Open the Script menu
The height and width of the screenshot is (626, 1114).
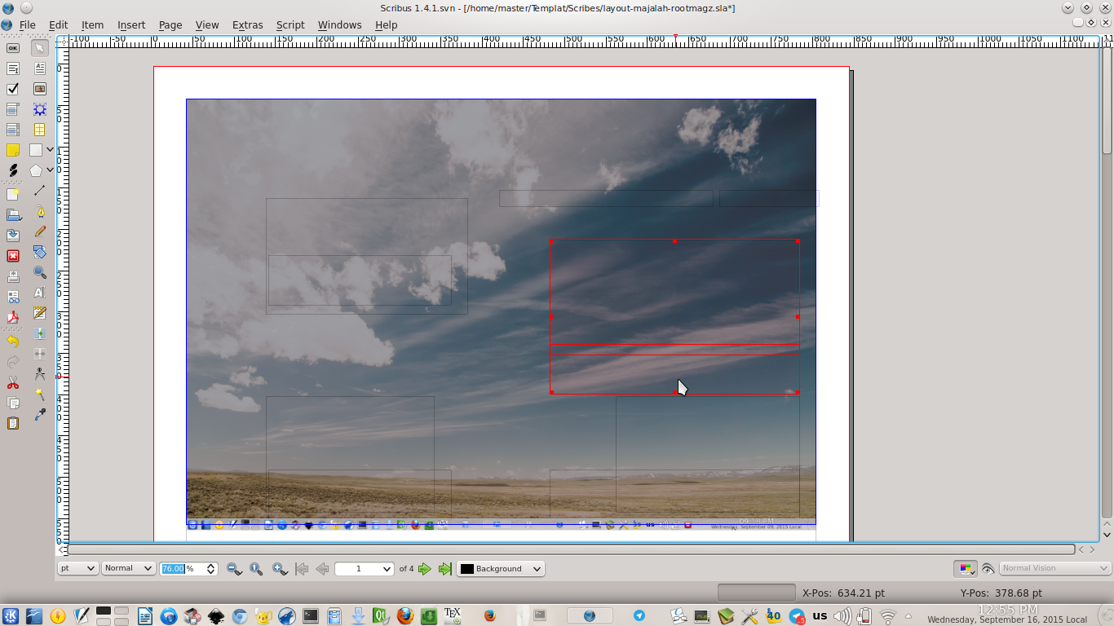click(x=290, y=25)
